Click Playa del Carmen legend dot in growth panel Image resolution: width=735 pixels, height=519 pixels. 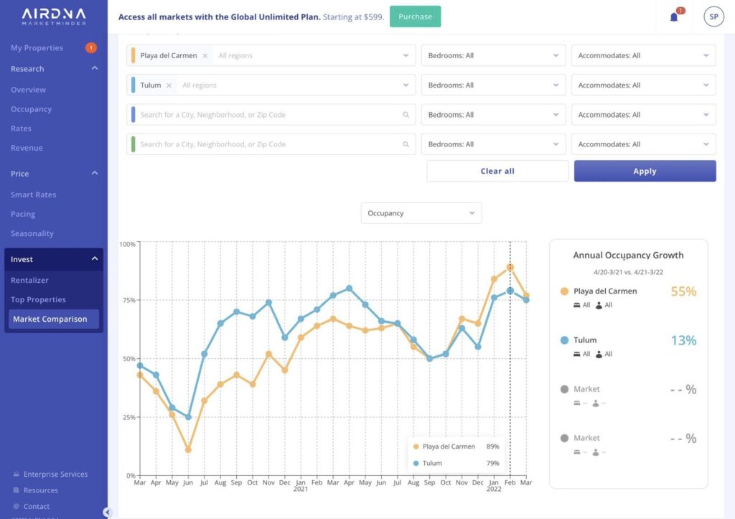coord(564,291)
